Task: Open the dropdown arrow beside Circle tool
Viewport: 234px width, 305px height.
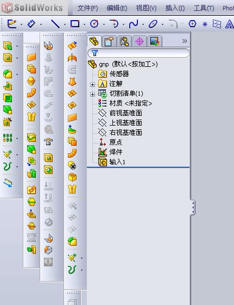Action: pyautogui.click(x=104, y=24)
